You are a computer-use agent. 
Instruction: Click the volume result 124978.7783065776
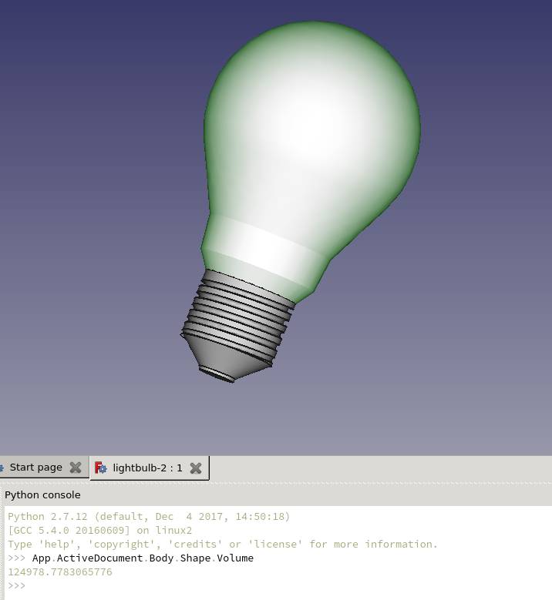coord(60,572)
